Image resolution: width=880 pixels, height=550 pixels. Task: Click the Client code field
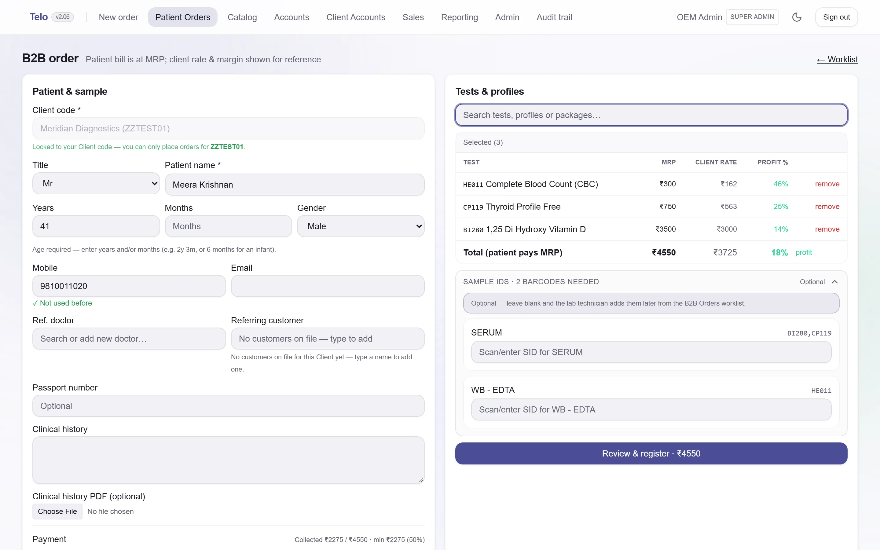coord(228,128)
